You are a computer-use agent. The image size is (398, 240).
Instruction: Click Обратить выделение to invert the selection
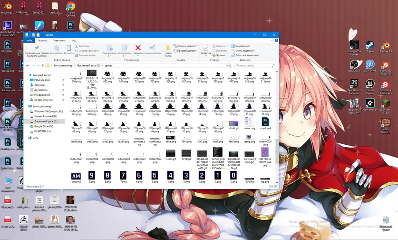tap(245, 55)
